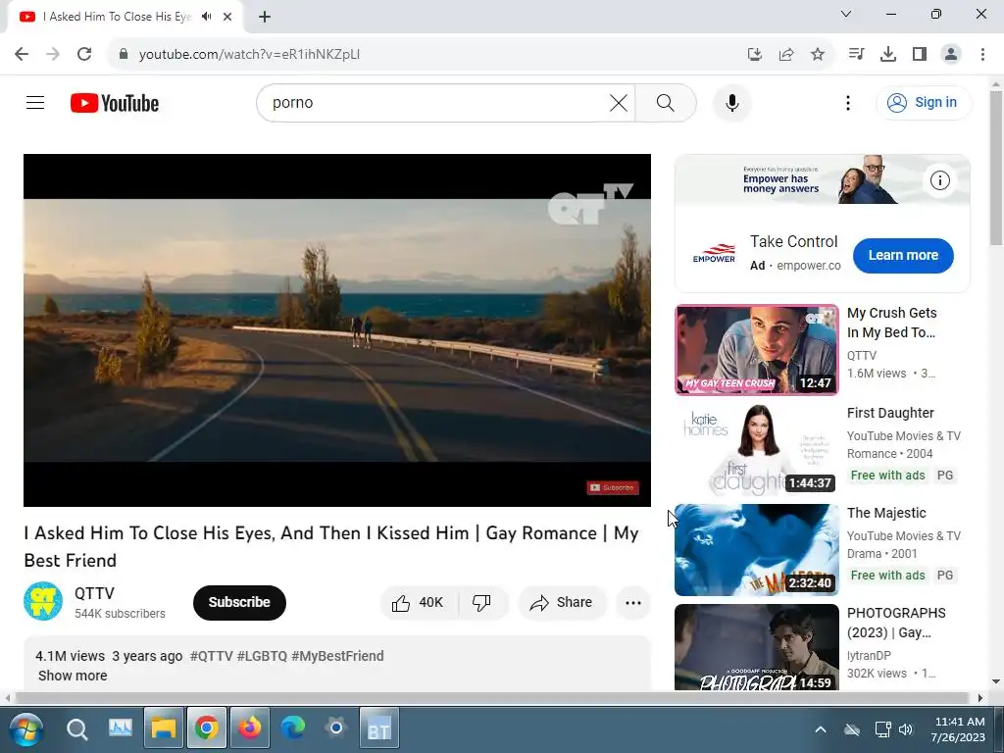Open Chrome profile avatar

(951, 54)
